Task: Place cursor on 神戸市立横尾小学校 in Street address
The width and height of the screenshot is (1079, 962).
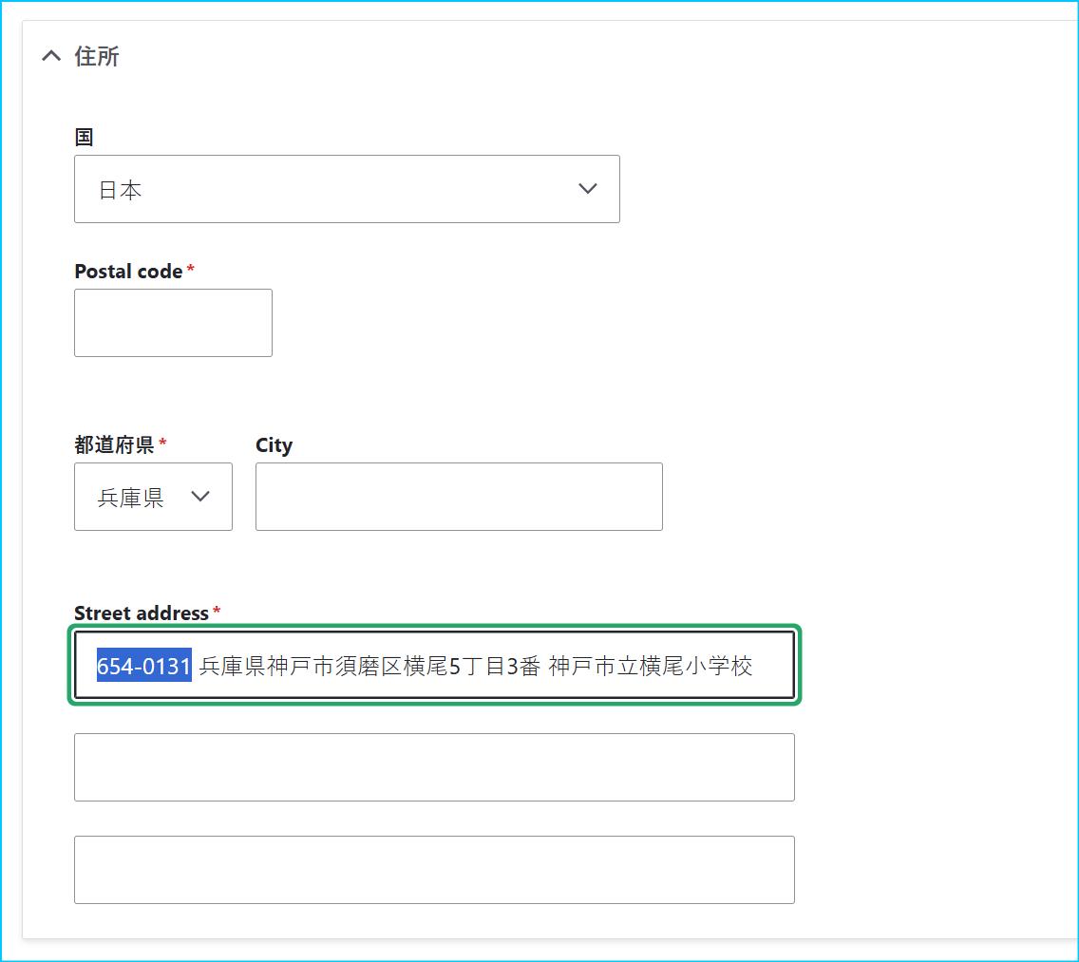Action: pyautogui.click(x=651, y=666)
